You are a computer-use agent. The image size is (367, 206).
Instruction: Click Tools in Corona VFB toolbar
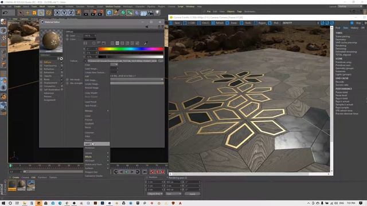pyautogui.click(x=245, y=23)
